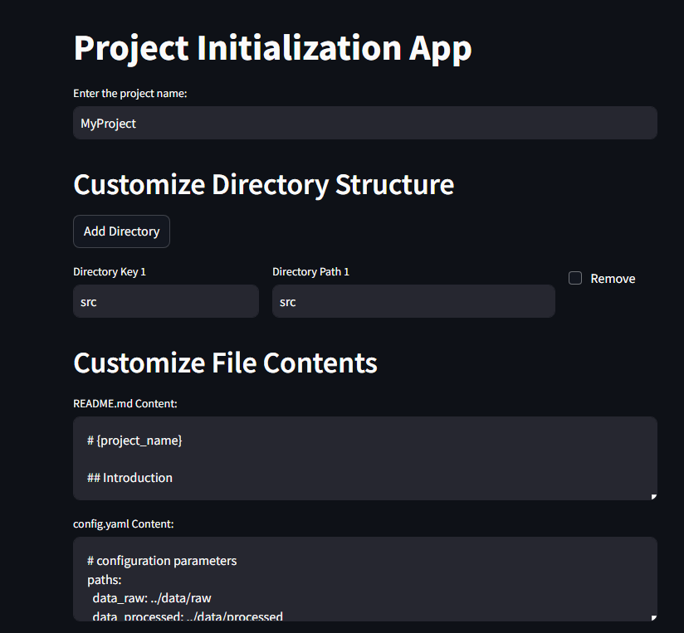Click the Directory Path 1 input
Viewport: 684px width, 633px height.
[413, 301]
